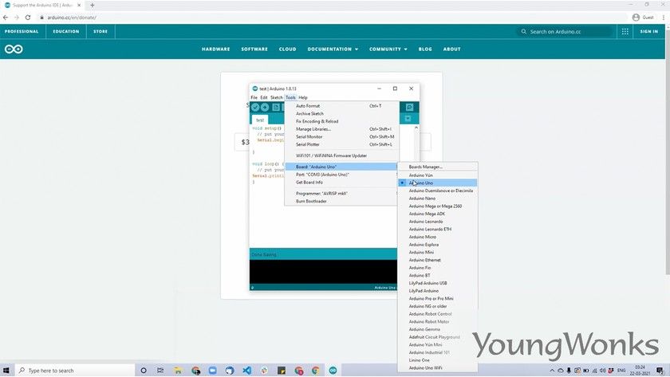Open Boards Manager from board list
This screenshot has width=670, height=377.
coord(438,167)
